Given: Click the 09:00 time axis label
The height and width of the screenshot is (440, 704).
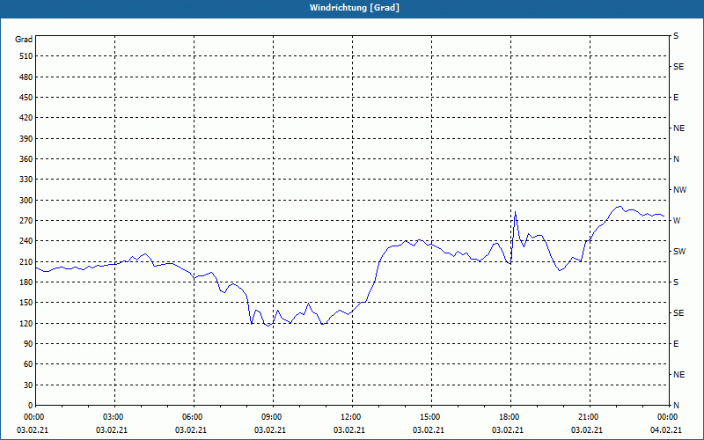Looking at the screenshot, I should [x=270, y=417].
